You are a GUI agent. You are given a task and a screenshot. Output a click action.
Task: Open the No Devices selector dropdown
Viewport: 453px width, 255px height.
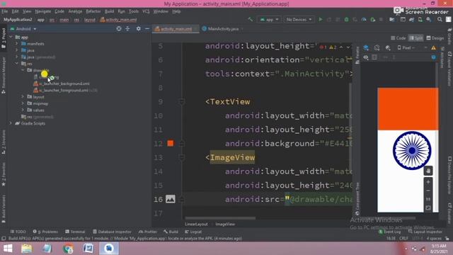(299, 19)
